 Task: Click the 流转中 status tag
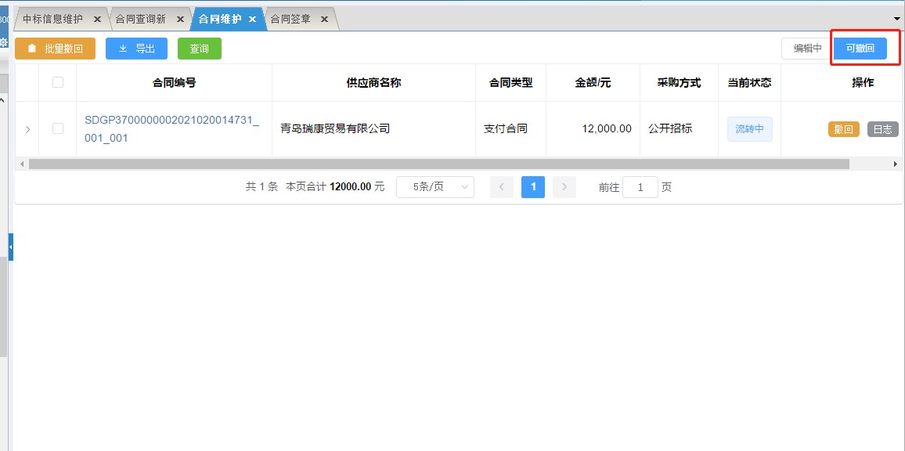click(749, 129)
